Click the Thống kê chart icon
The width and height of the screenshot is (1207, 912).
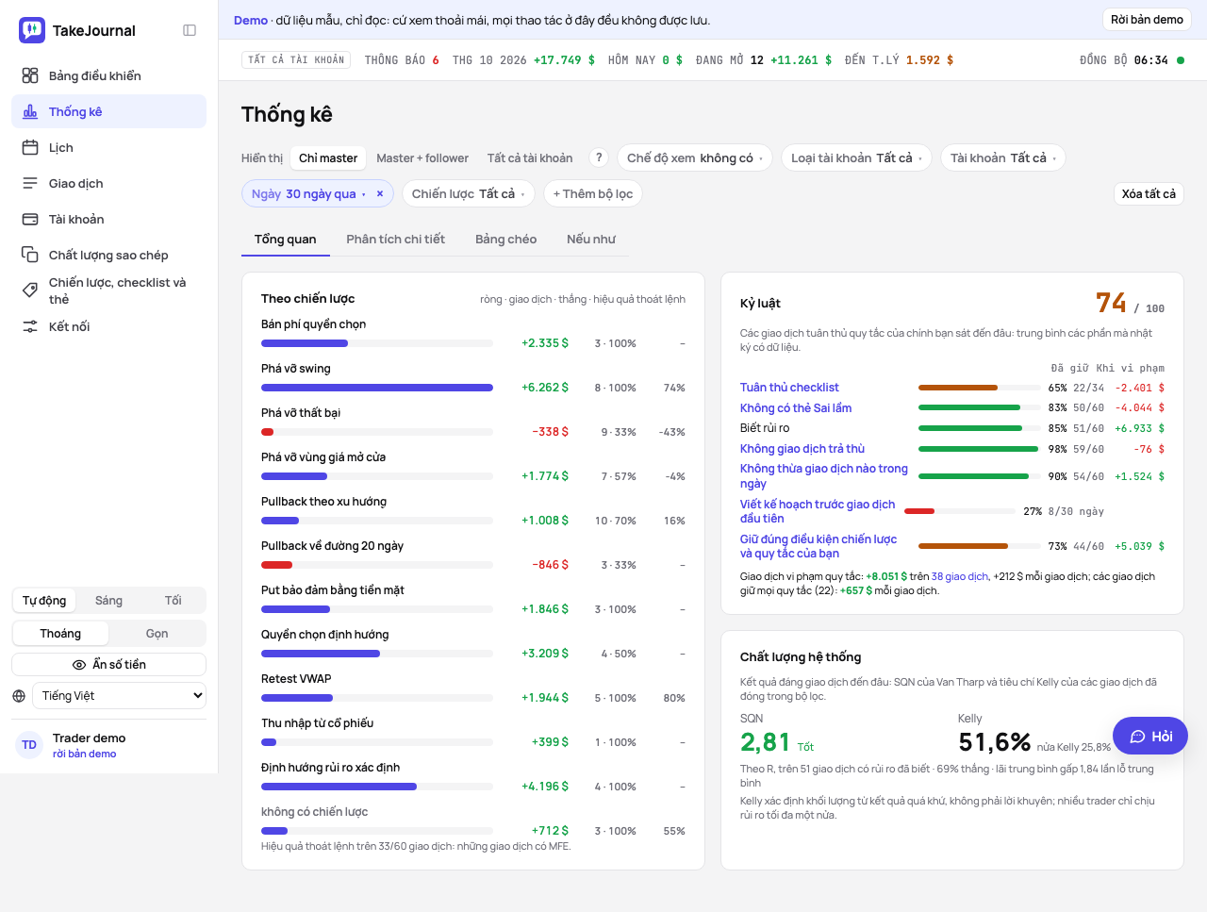pos(30,111)
